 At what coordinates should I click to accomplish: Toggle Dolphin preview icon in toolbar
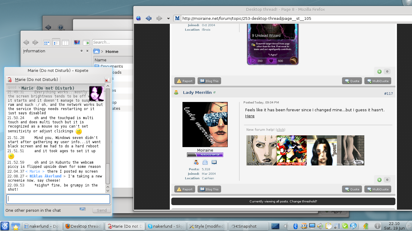(x=77, y=42)
